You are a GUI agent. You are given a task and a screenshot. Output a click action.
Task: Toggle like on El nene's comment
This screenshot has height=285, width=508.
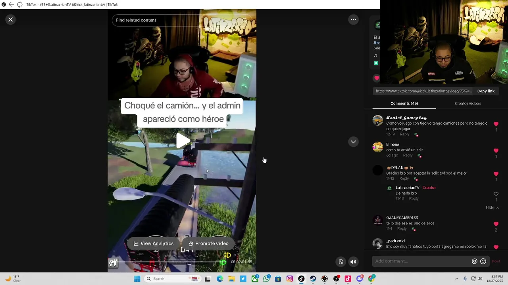(x=496, y=150)
